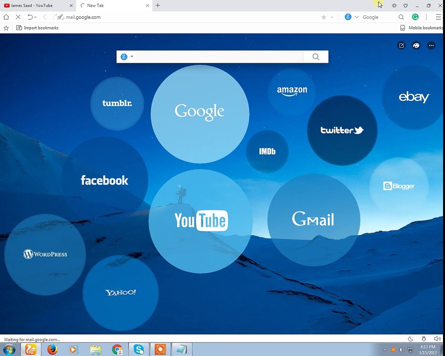The height and width of the screenshot is (356, 445).
Task: Click the toolbar Google search field
Action: 379,17
